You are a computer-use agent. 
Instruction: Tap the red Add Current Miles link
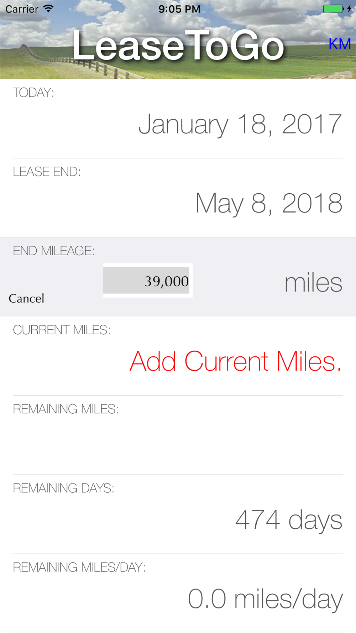235,361
